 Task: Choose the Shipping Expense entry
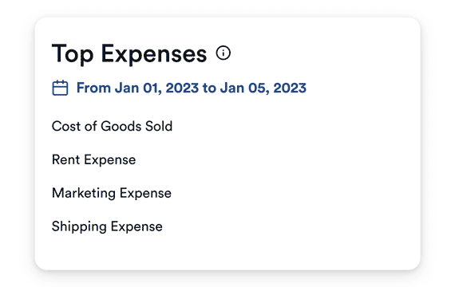(x=107, y=226)
